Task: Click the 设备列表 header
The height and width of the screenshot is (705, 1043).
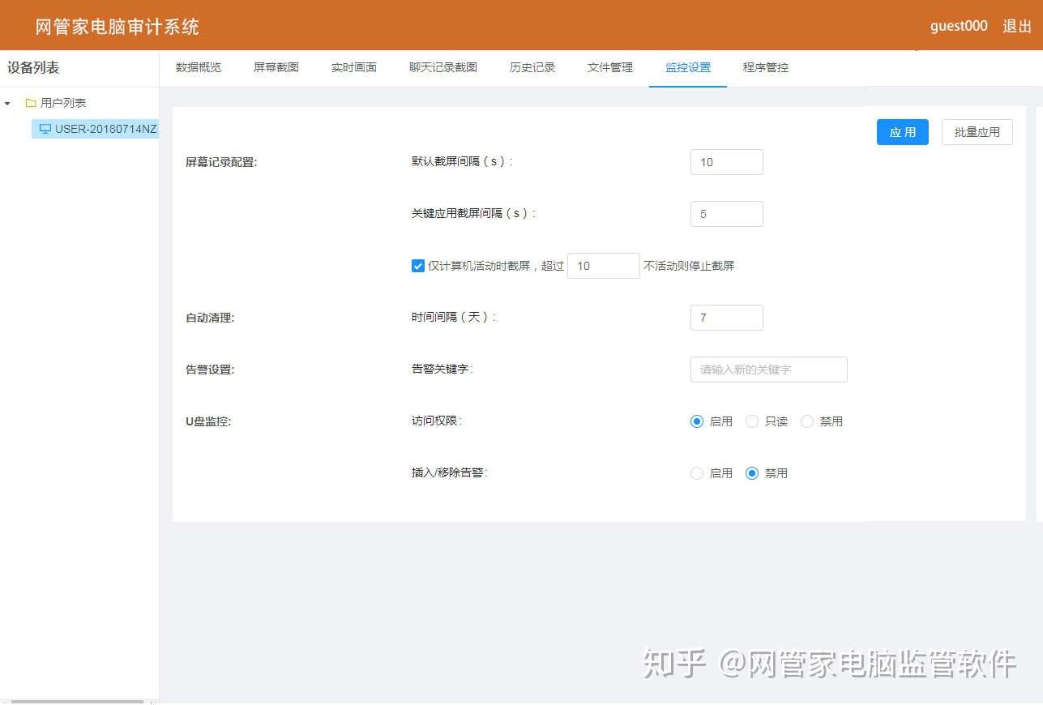Action: coord(33,68)
